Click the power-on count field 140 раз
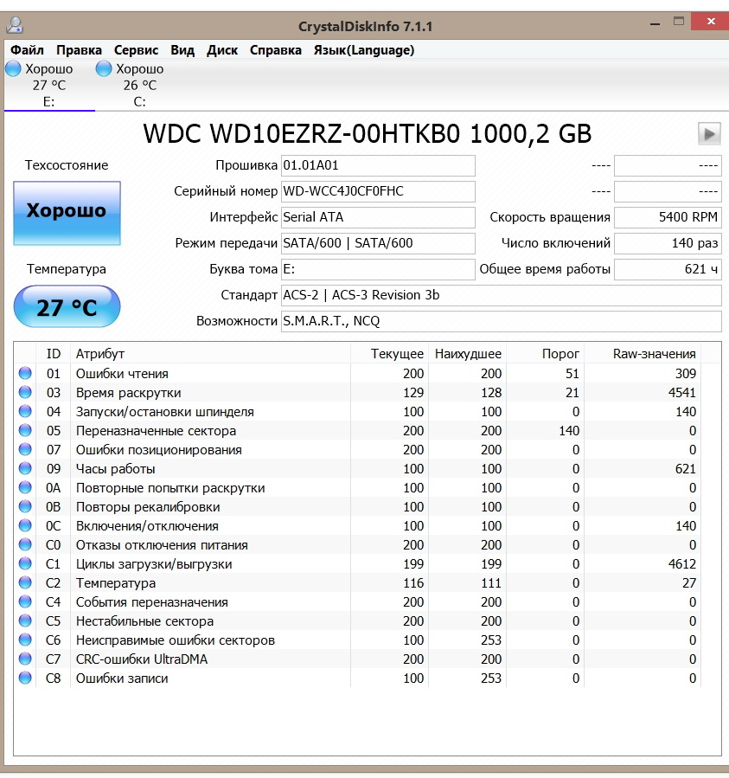The width and height of the screenshot is (729, 778). [x=668, y=243]
